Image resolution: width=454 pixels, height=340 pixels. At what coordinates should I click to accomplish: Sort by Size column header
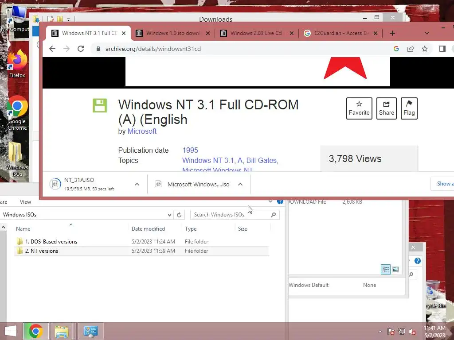(243, 229)
